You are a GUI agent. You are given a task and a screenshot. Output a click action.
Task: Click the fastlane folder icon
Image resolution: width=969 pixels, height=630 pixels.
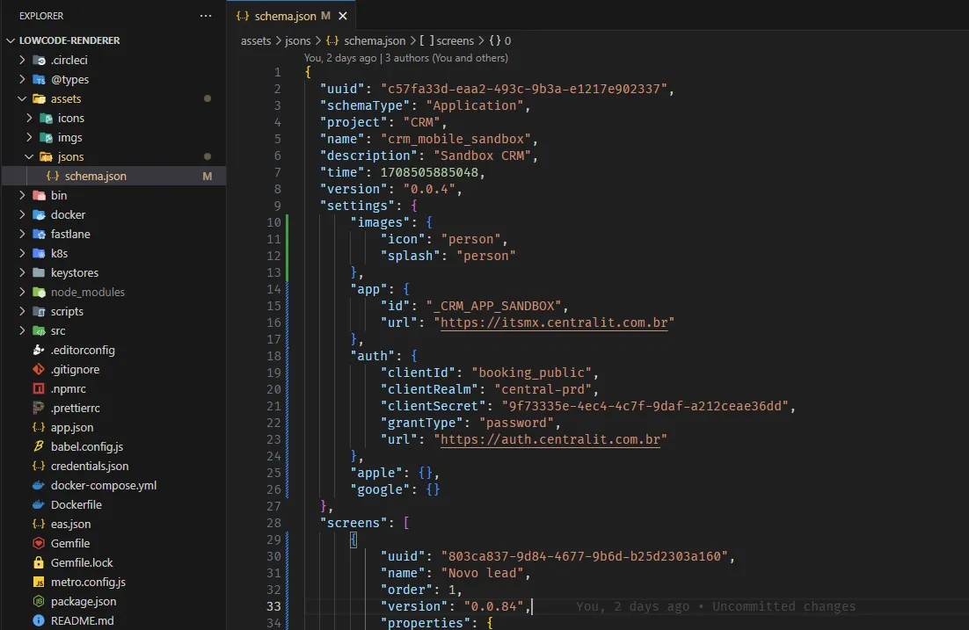pos(39,234)
